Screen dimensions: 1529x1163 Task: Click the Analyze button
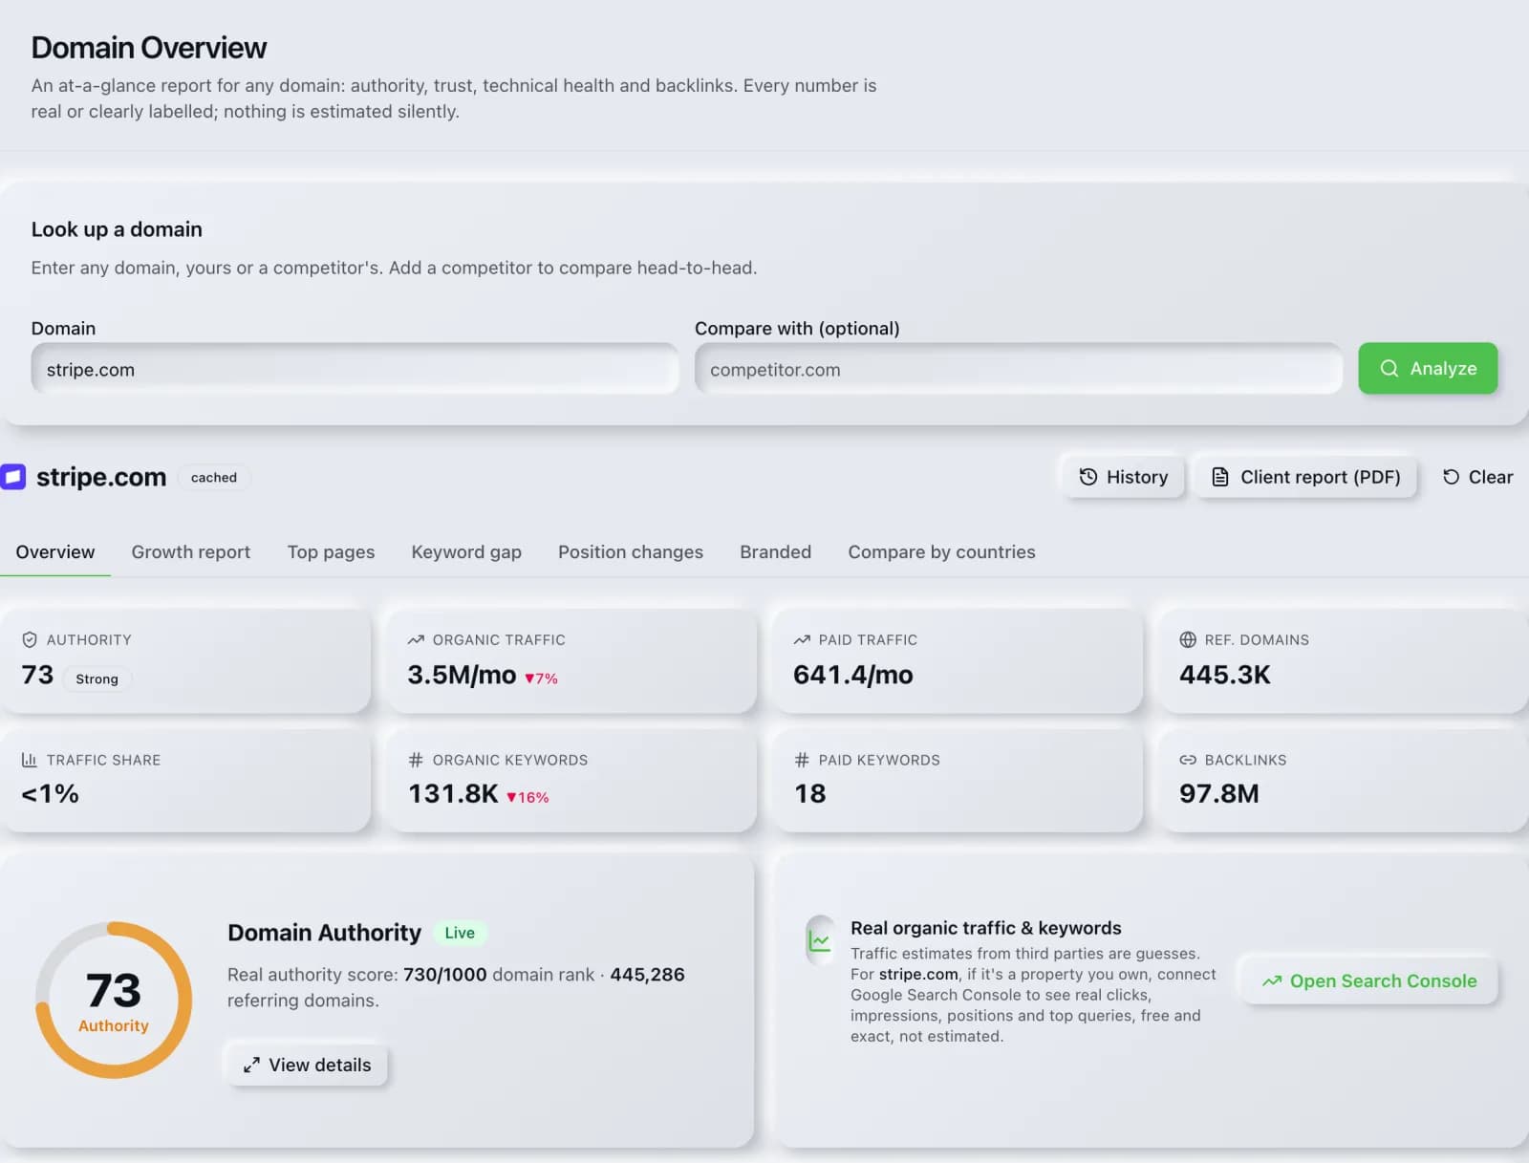click(x=1428, y=368)
